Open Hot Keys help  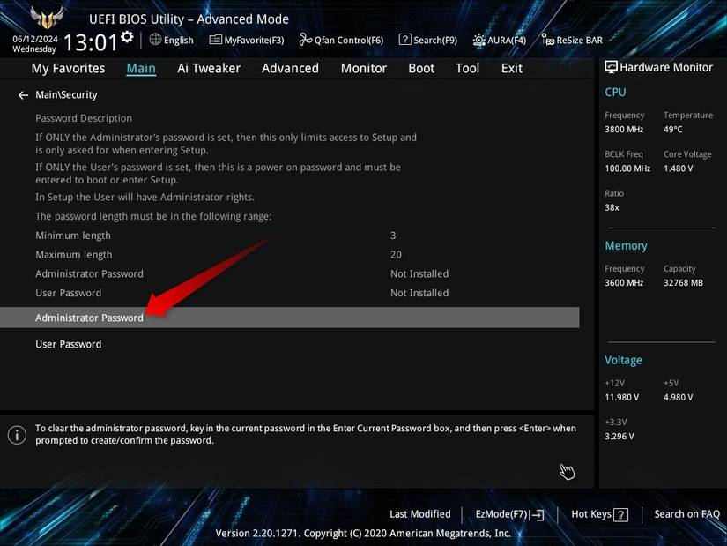click(x=599, y=514)
